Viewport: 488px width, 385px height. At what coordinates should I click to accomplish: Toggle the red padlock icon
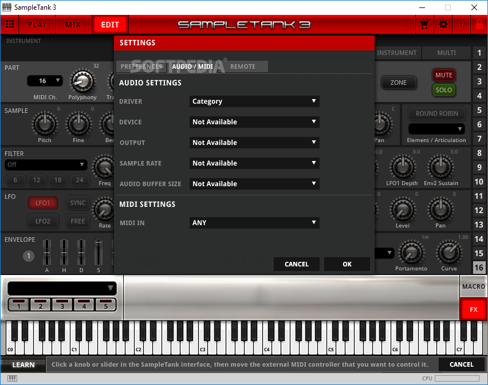tap(479, 24)
